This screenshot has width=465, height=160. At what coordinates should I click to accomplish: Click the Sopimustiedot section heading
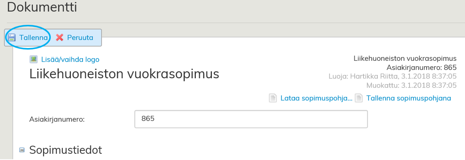point(66,150)
